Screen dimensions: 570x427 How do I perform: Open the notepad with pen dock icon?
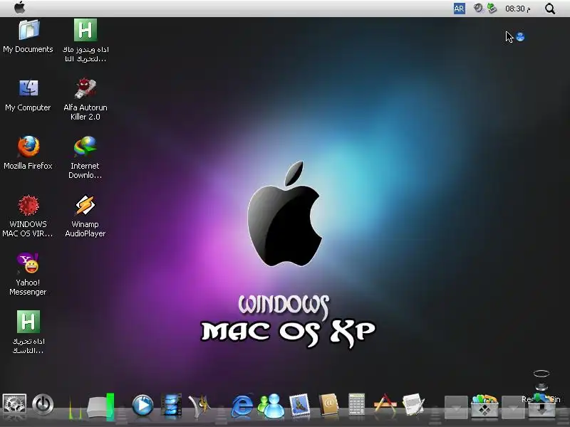413,404
